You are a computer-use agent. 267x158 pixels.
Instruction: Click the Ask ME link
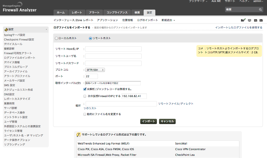click(x=216, y=1)
